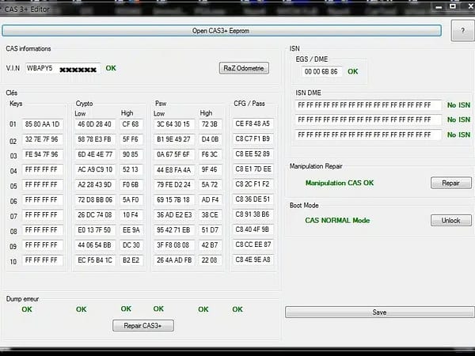The width and height of the screenshot is (475, 356).
Task: Select CFG / Pass field C8 36 DE 51
Action: [x=253, y=199]
